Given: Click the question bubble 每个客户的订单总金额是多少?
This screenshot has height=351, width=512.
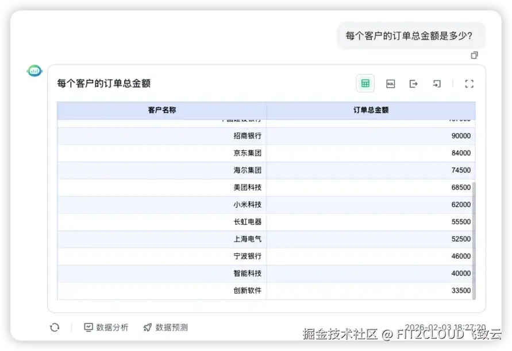Looking at the screenshot, I should click(x=411, y=36).
